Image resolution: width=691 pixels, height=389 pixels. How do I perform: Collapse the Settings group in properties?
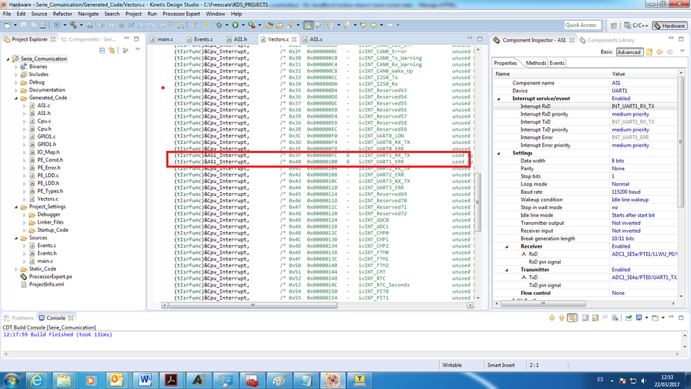pos(499,154)
